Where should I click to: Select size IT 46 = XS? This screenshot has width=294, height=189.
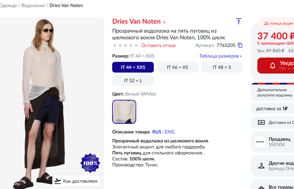click(x=177, y=67)
